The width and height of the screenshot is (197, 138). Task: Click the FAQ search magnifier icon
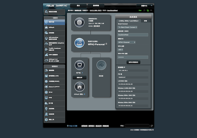[152, 126]
